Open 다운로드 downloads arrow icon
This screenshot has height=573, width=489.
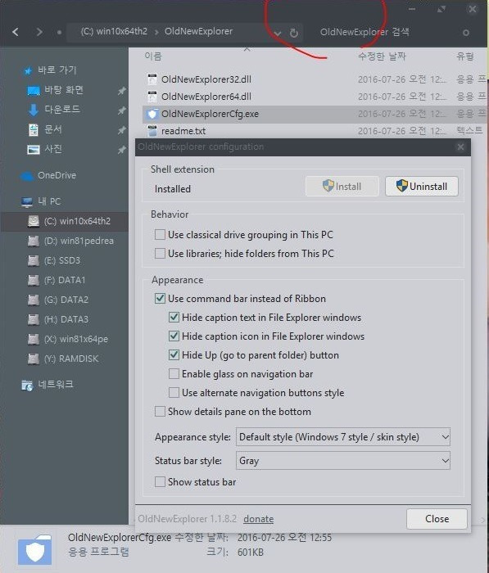pos(34,110)
